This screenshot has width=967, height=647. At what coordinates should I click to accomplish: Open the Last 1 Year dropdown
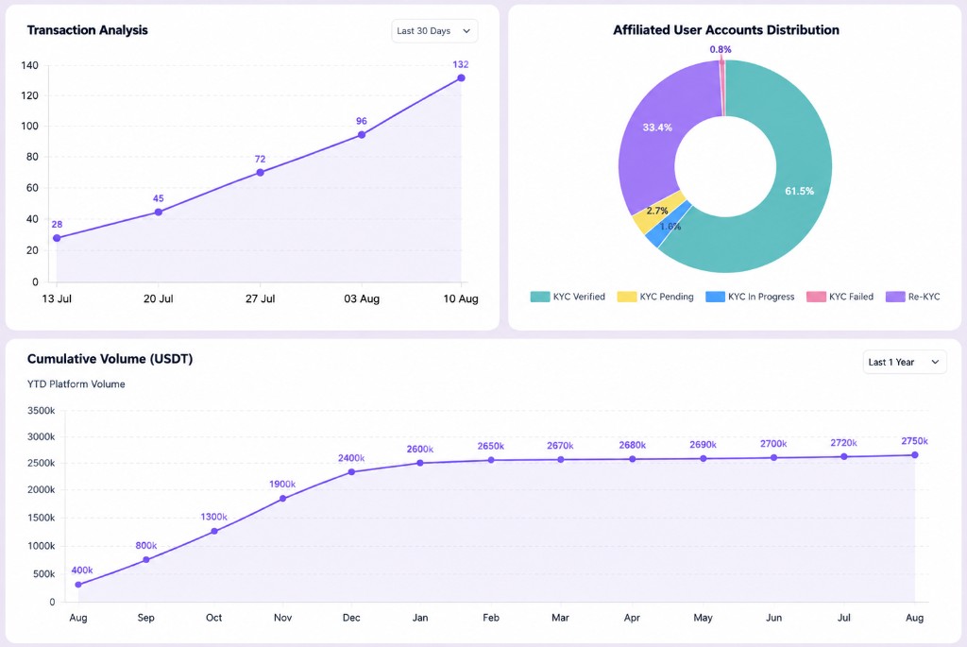click(904, 362)
